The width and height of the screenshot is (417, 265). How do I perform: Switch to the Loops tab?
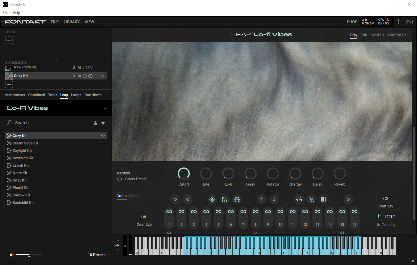coord(76,95)
